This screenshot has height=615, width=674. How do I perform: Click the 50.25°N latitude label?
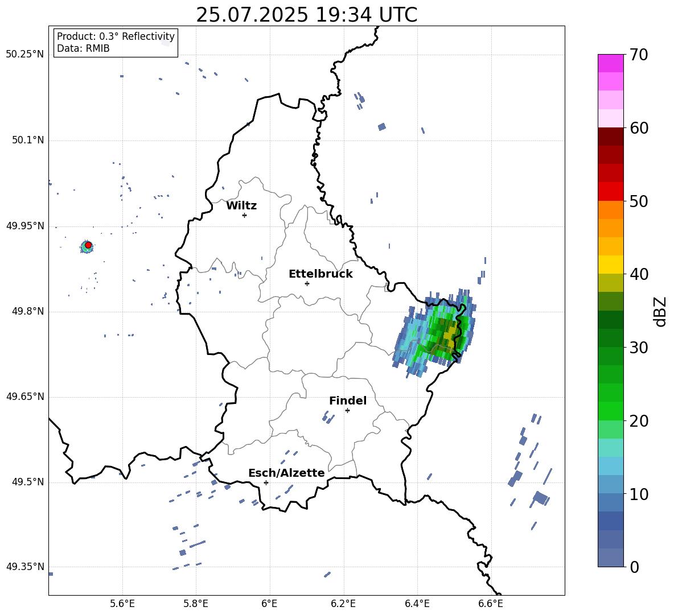tap(25, 55)
